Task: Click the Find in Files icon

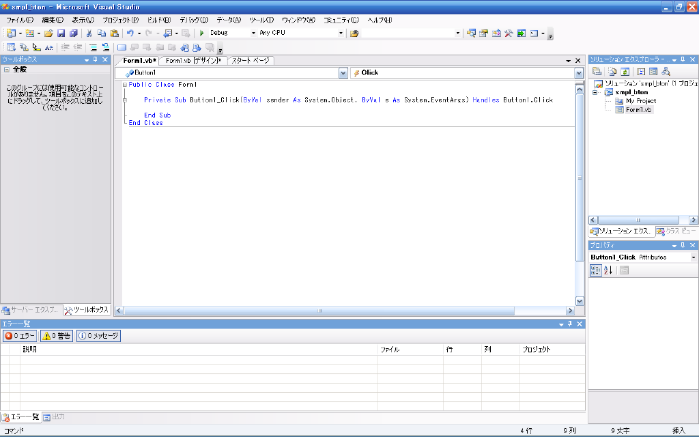Action: (x=354, y=33)
